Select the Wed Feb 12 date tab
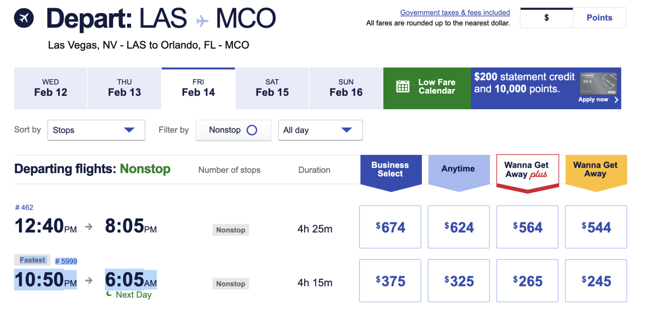 tap(50, 88)
